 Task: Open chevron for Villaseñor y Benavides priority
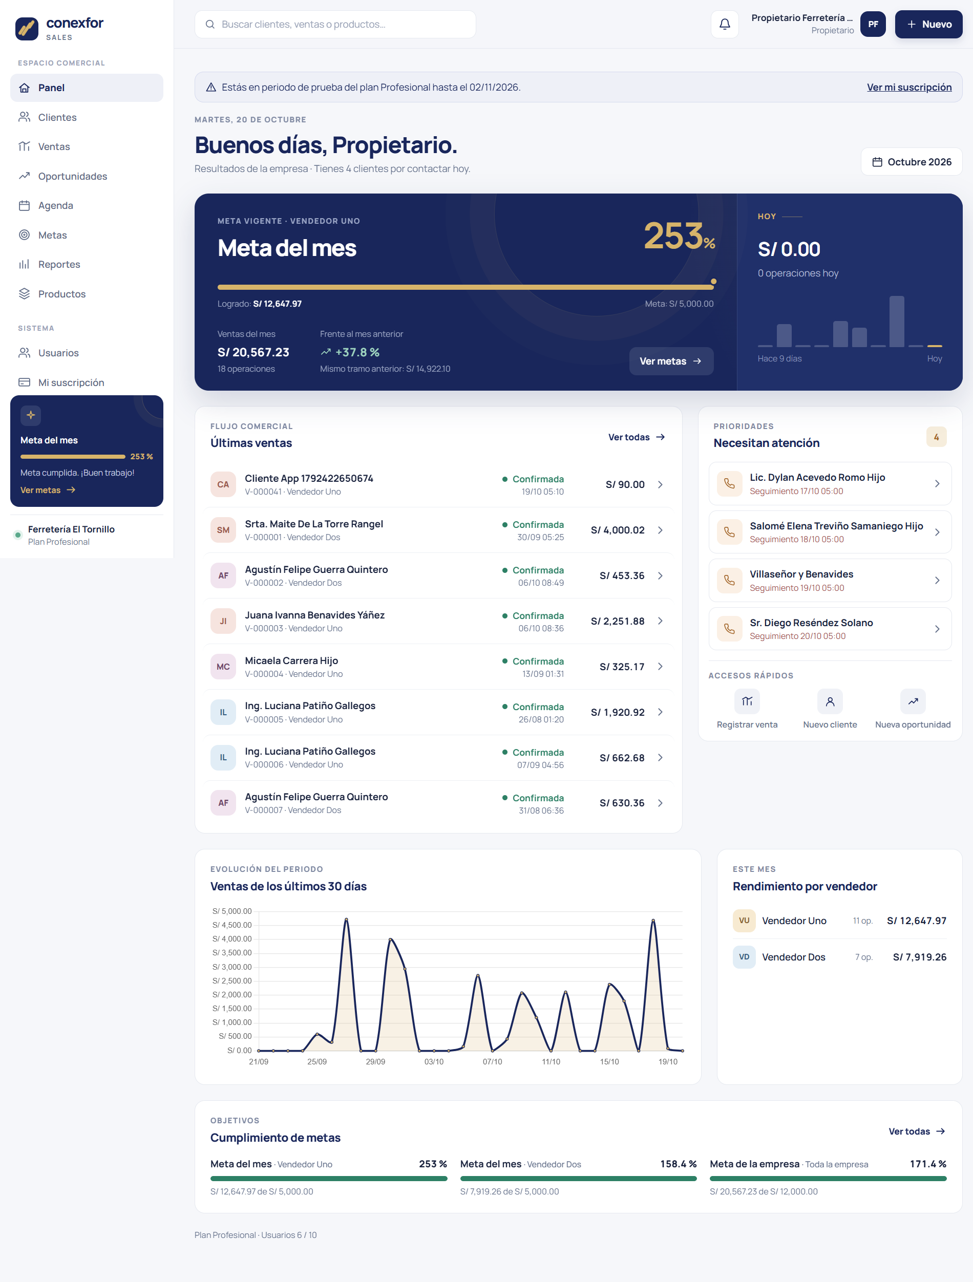pyautogui.click(x=937, y=580)
